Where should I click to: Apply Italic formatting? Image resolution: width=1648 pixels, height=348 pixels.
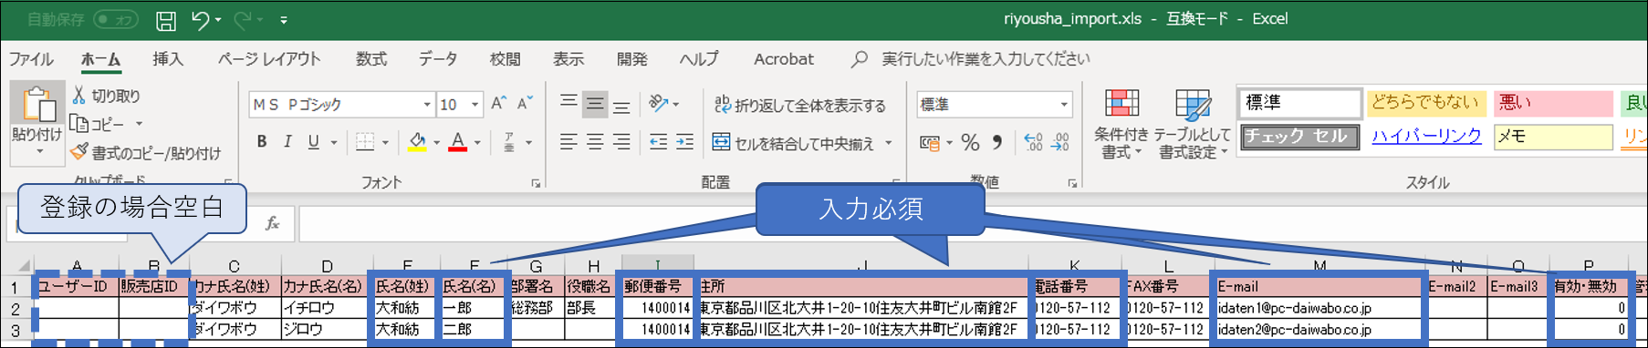[x=287, y=142]
